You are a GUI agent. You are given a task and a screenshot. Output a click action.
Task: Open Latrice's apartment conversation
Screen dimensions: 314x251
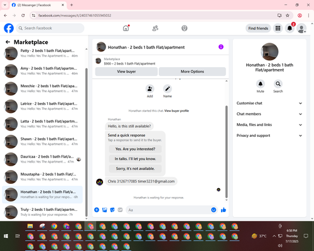click(42, 106)
